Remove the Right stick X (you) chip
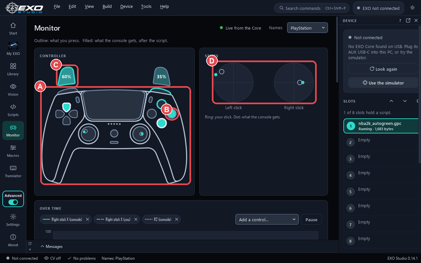 pyautogui.click(x=136, y=219)
